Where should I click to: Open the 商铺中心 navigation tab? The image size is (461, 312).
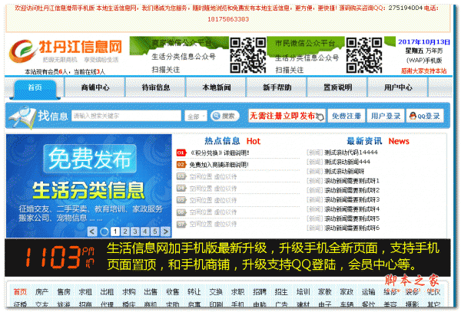[x=95, y=87]
